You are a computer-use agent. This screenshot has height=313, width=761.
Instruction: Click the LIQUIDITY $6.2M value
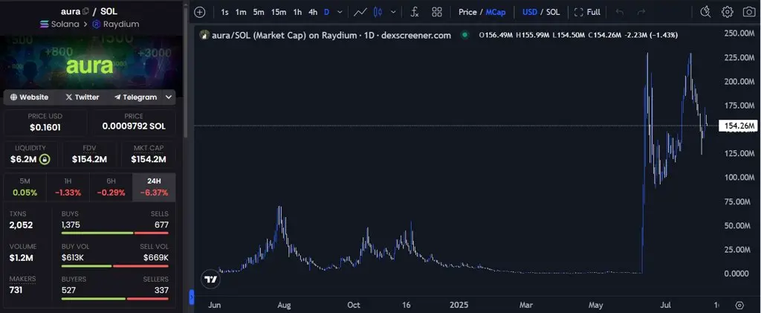(24, 159)
